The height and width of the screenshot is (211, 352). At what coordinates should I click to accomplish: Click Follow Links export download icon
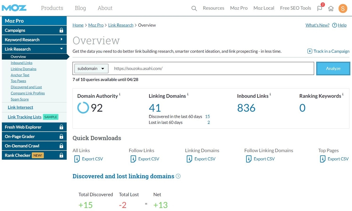[133, 159]
